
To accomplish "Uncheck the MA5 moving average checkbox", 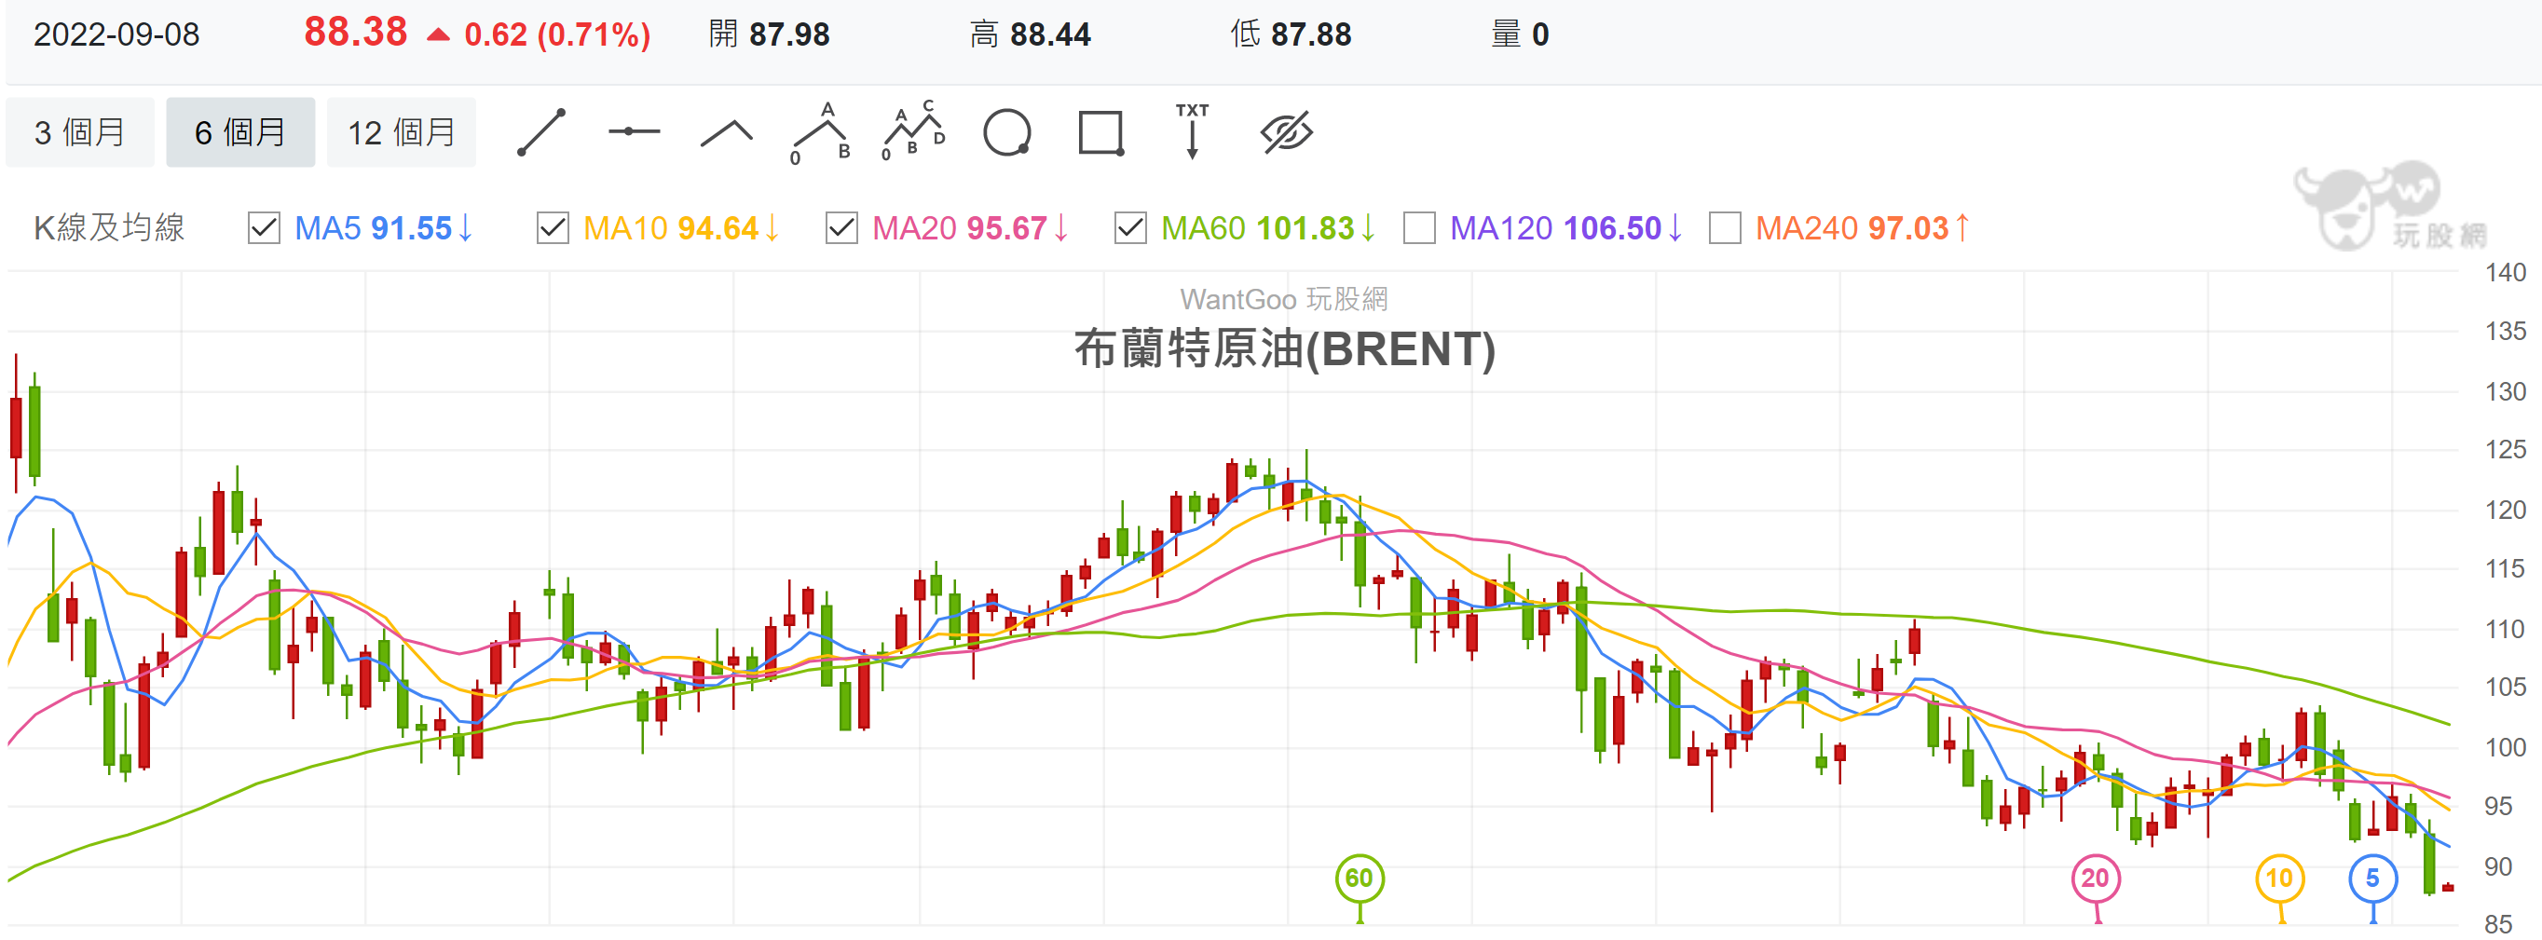I will (x=265, y=228).
